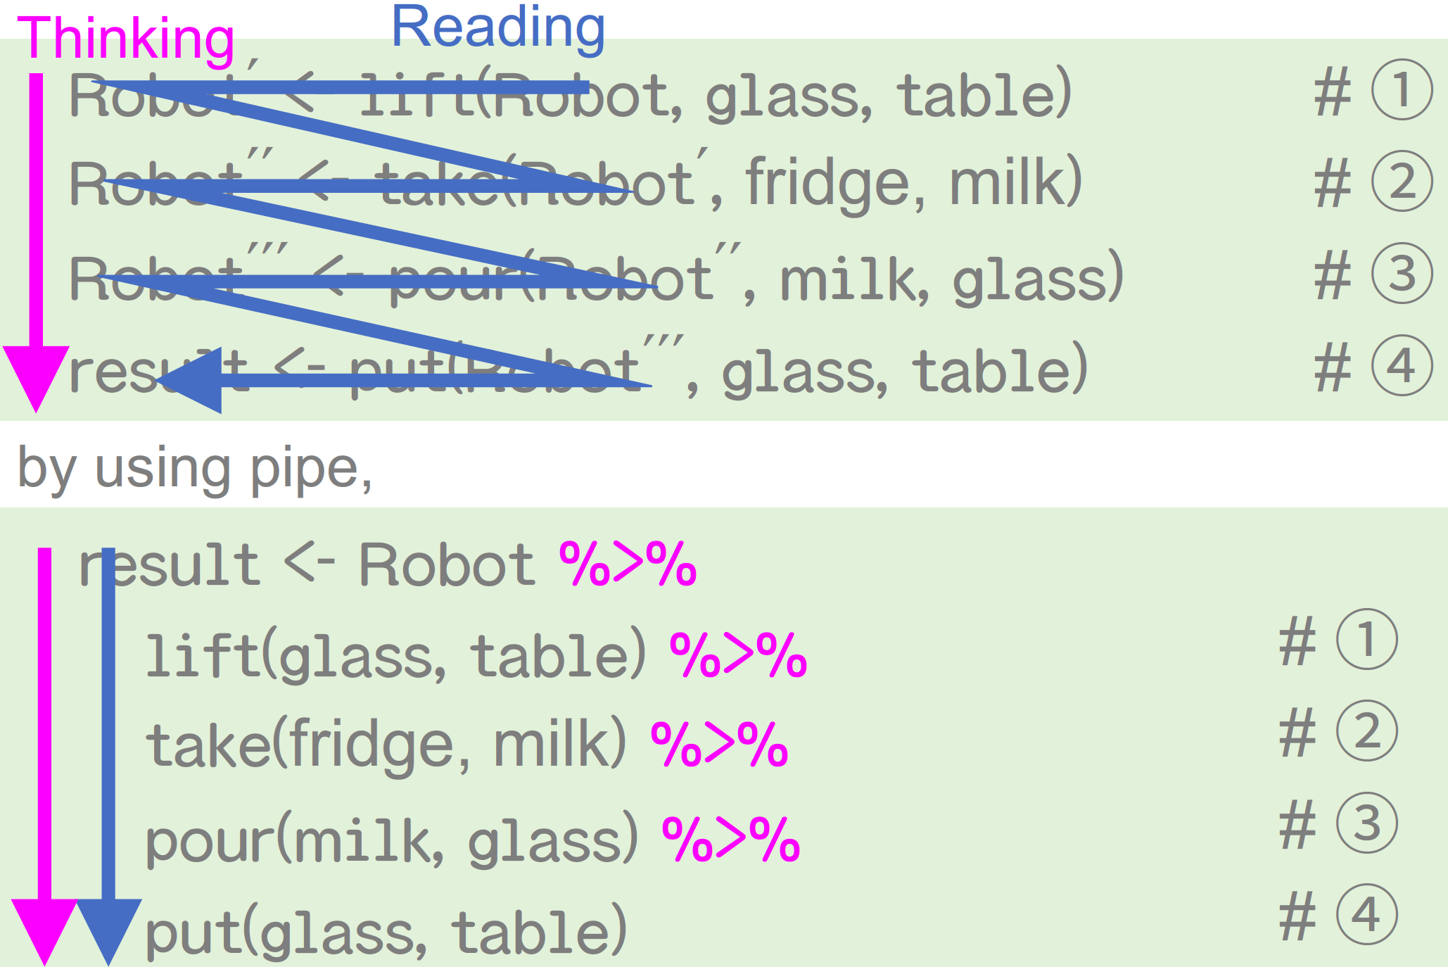Click the blue "Reading" label
Viewport: 1448px width, 967px height.
[497, 27]
